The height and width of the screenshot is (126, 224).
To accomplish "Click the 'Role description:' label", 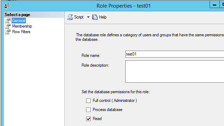I will (95, 65).
